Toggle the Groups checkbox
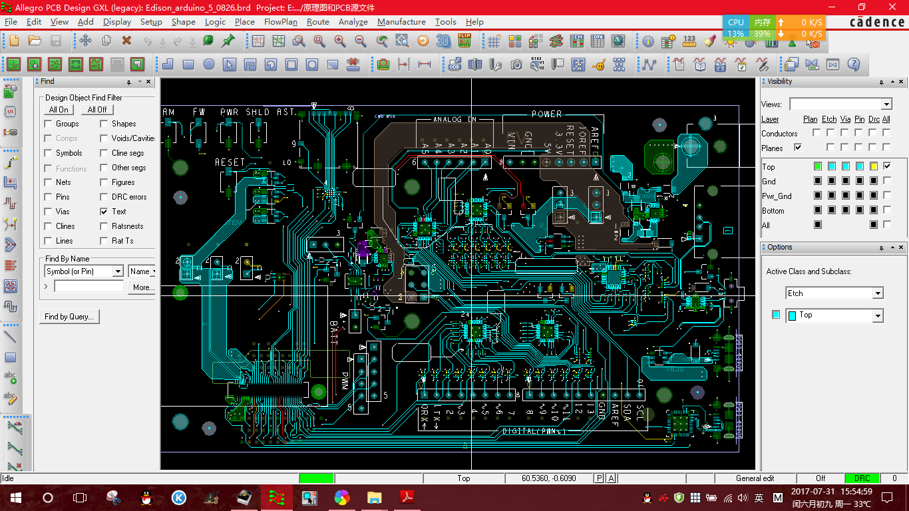The height and width of the screenshot is (511, 909). pos(48,124)
